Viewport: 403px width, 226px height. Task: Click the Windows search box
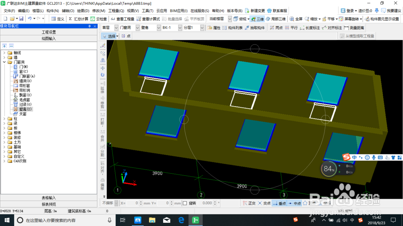point(65,220)
